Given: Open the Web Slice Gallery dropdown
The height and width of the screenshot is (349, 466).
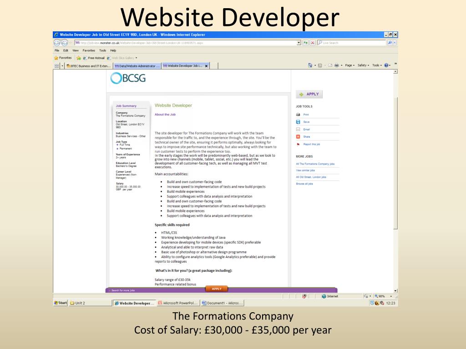Looking at the screenshot, I should [136, 58].
